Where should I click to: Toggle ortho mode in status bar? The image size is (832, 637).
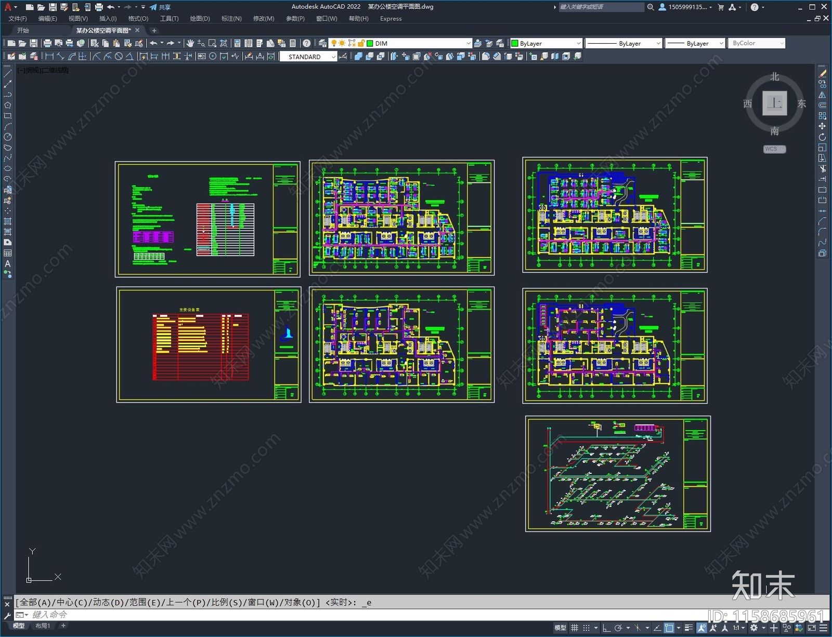606,628
